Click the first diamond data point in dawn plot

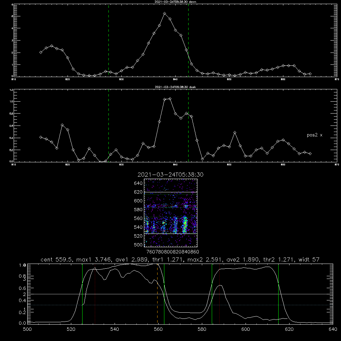click(41, 52)
